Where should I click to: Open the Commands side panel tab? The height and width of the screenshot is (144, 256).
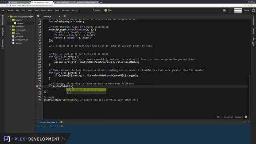(3, 44)
